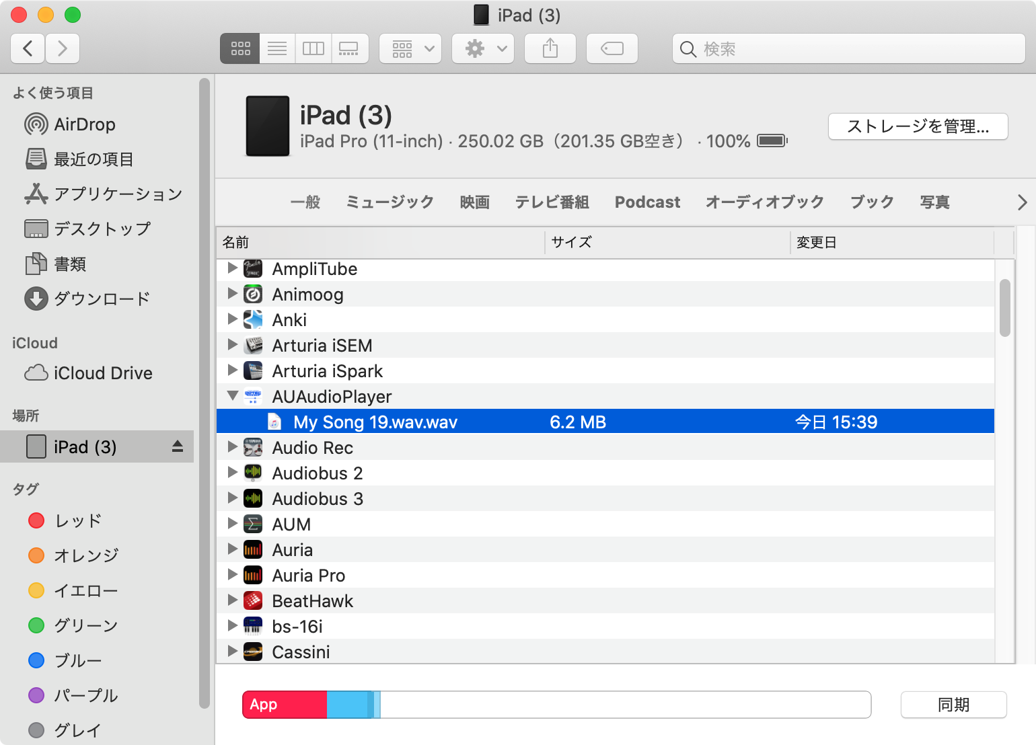Open the group-by arrangement dropdown
The width and height of the screenshot is (1036, 745).
point(410,48)
